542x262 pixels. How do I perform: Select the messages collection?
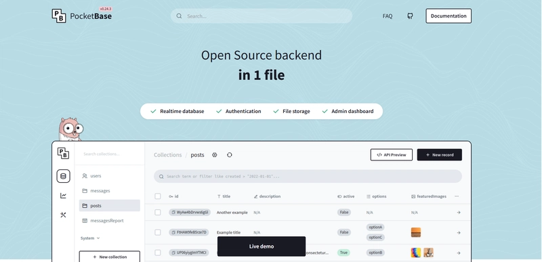(110, 190)
